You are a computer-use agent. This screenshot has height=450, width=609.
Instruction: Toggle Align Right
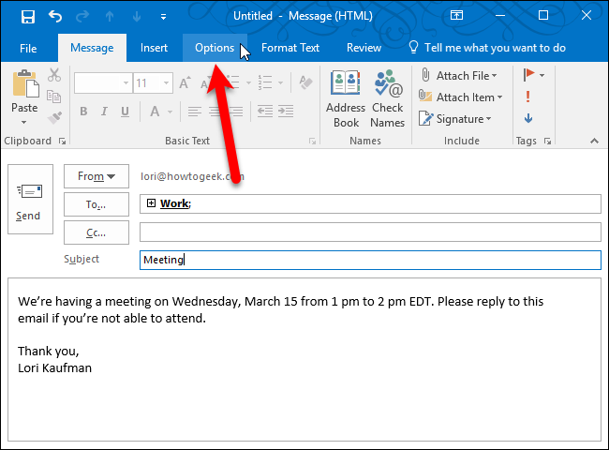coord(236,112)
